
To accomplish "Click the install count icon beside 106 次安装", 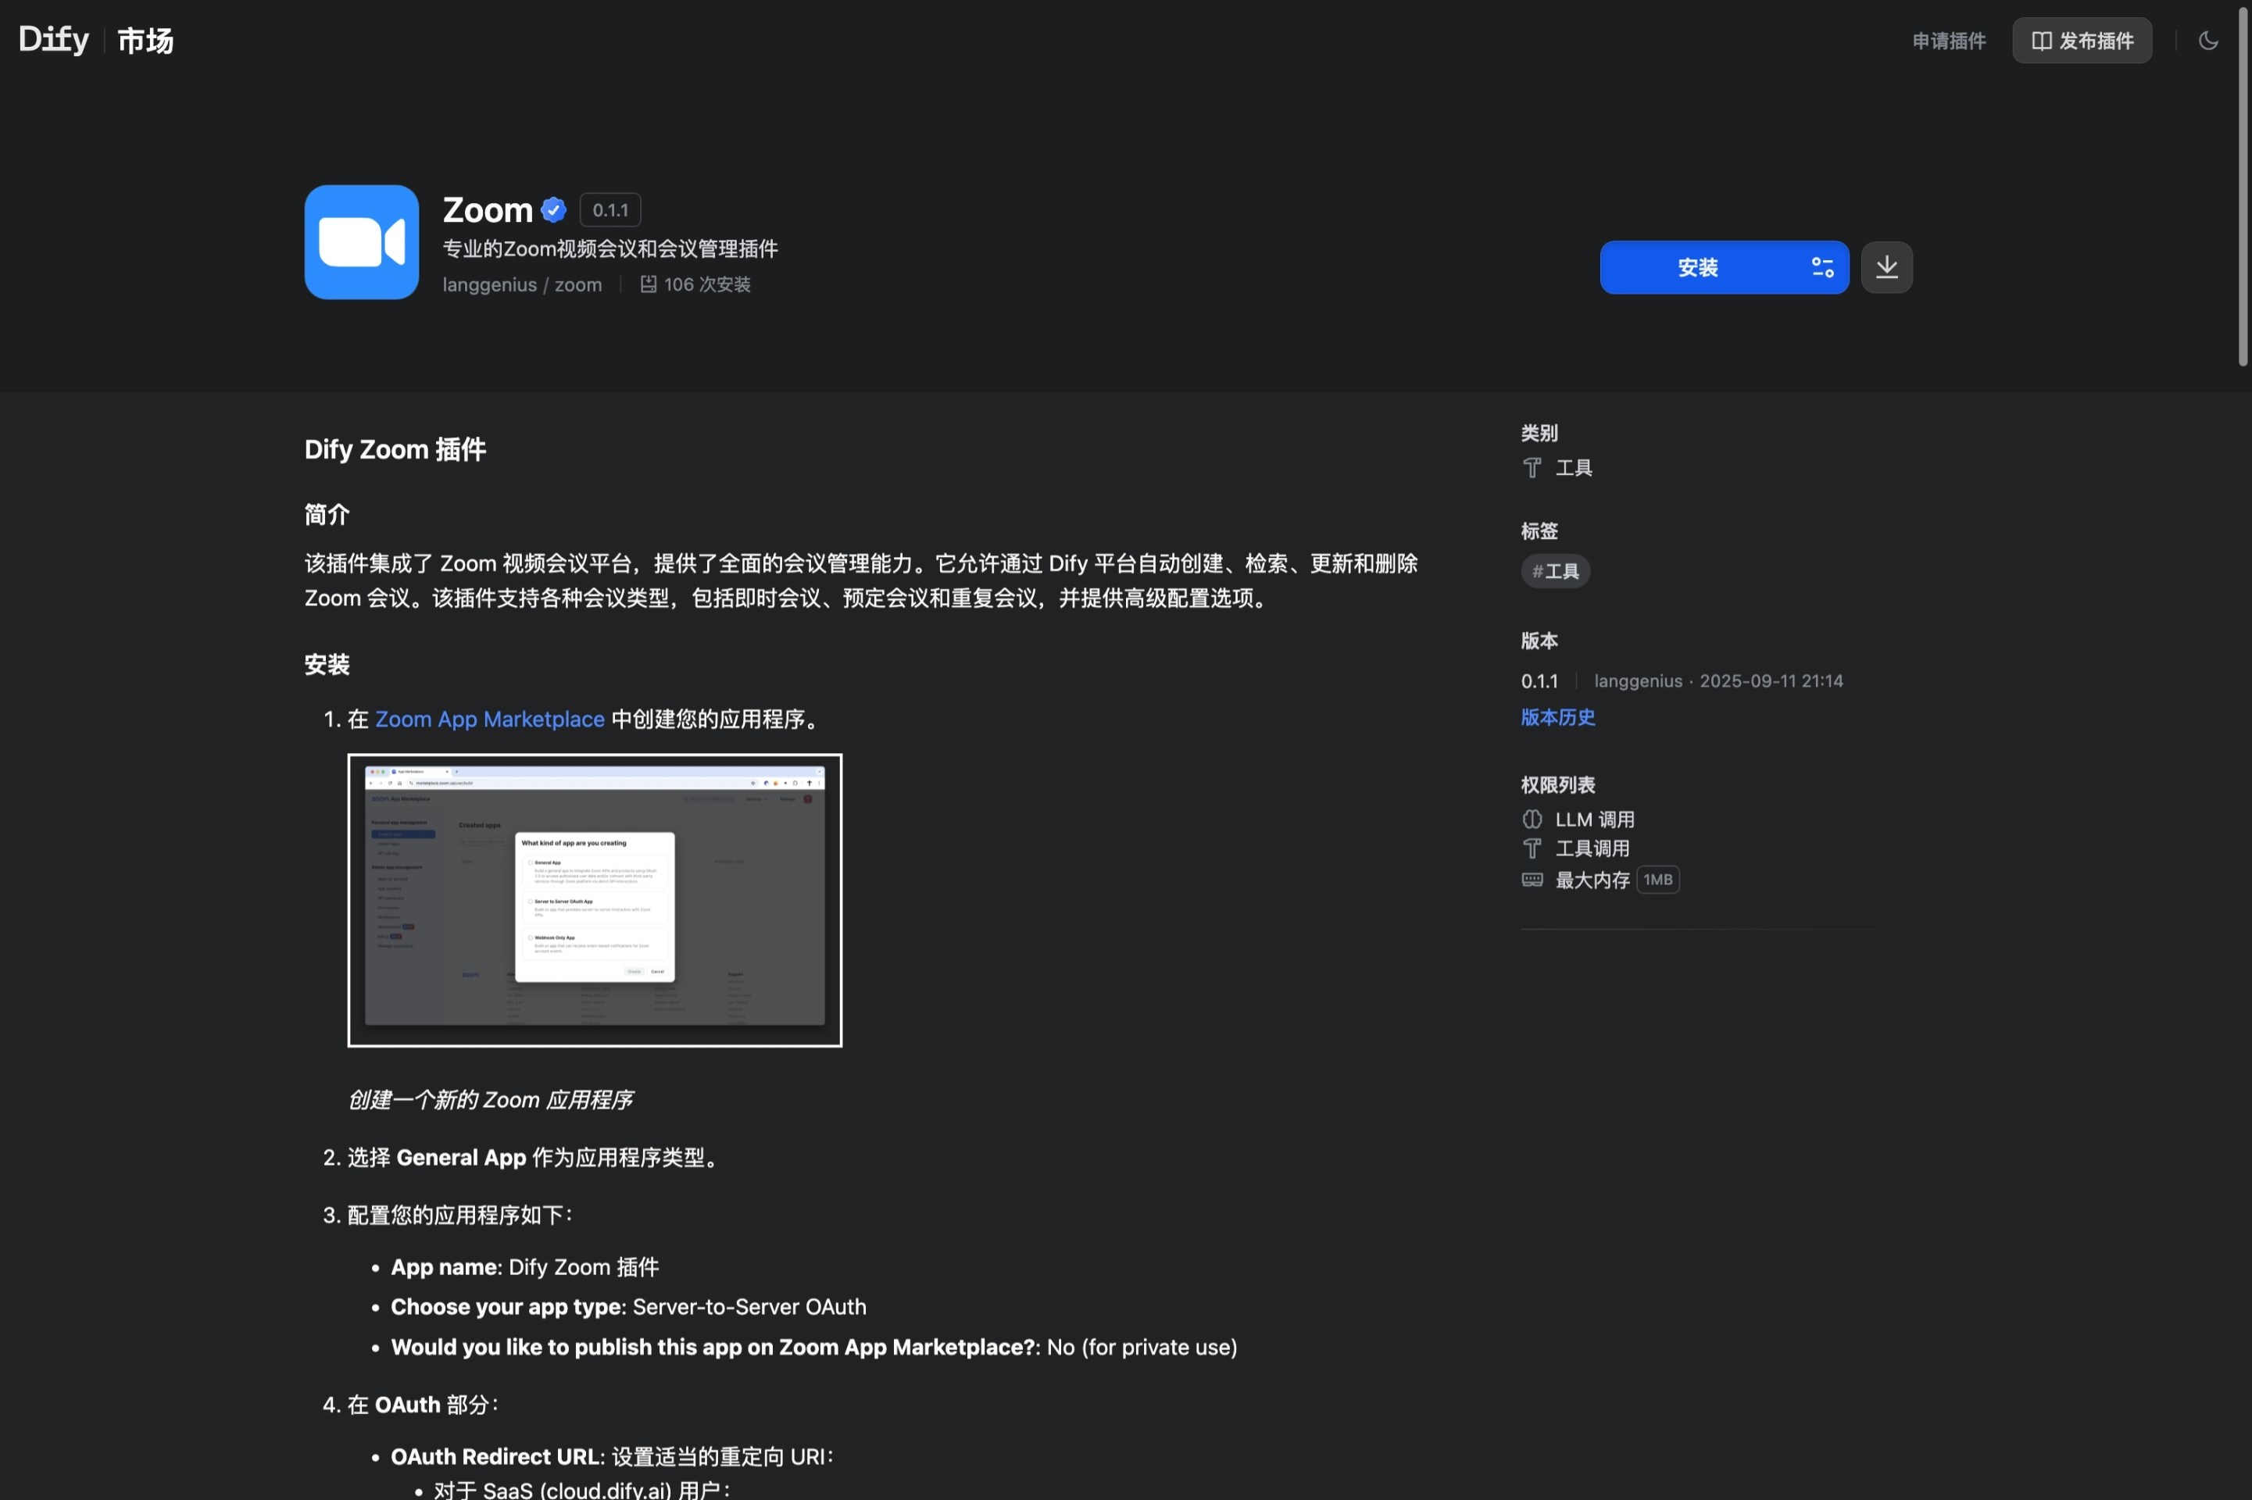I will (x=648, y=284).
